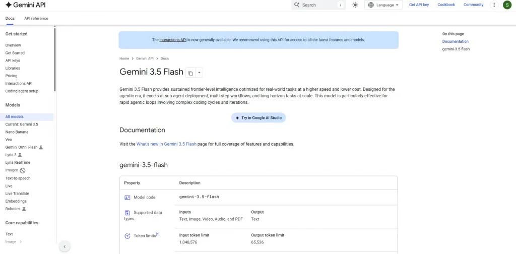Switch to the Docs tab

point(10,19)
